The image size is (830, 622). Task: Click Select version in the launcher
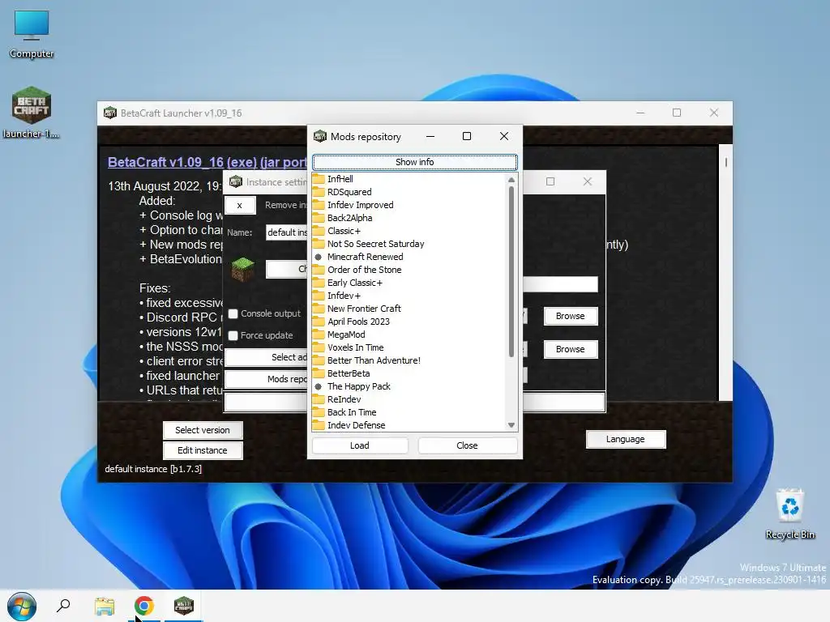coord(203,430)
